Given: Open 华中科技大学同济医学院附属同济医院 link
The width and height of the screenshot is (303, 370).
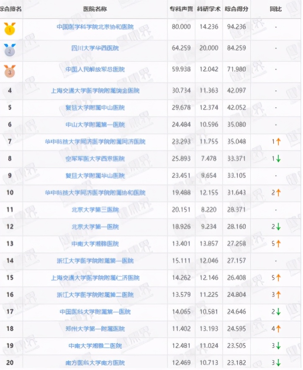Looking at the screenshot, I should (95, 141).
